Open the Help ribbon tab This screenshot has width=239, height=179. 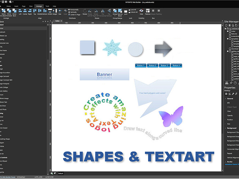54,6
